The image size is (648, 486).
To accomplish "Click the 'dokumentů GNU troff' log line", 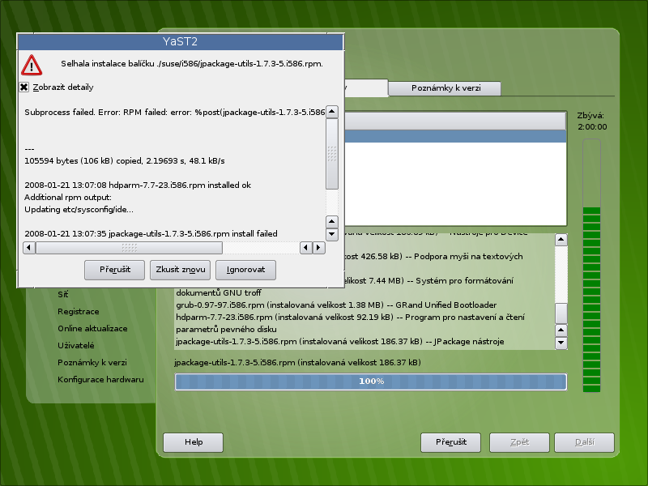I will click(x=219, y=293).
